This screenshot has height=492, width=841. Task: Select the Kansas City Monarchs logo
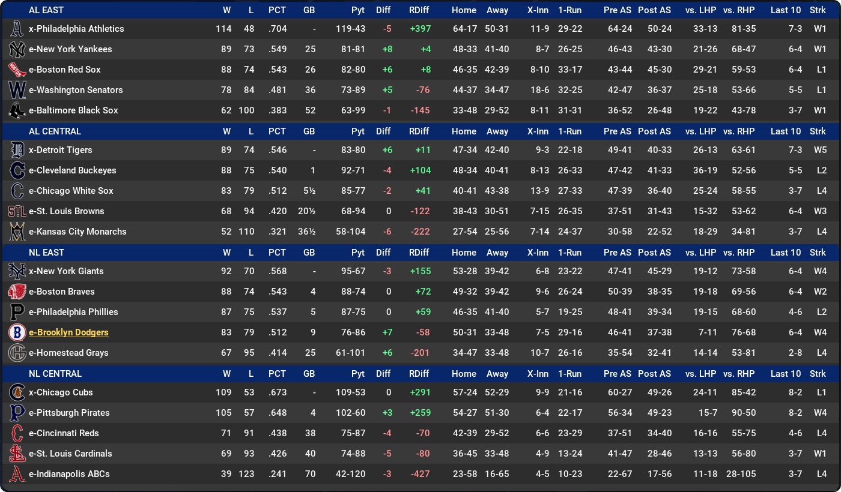pos(17,232)
